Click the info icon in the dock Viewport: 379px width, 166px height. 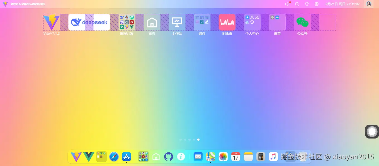(x=181, y=157)
